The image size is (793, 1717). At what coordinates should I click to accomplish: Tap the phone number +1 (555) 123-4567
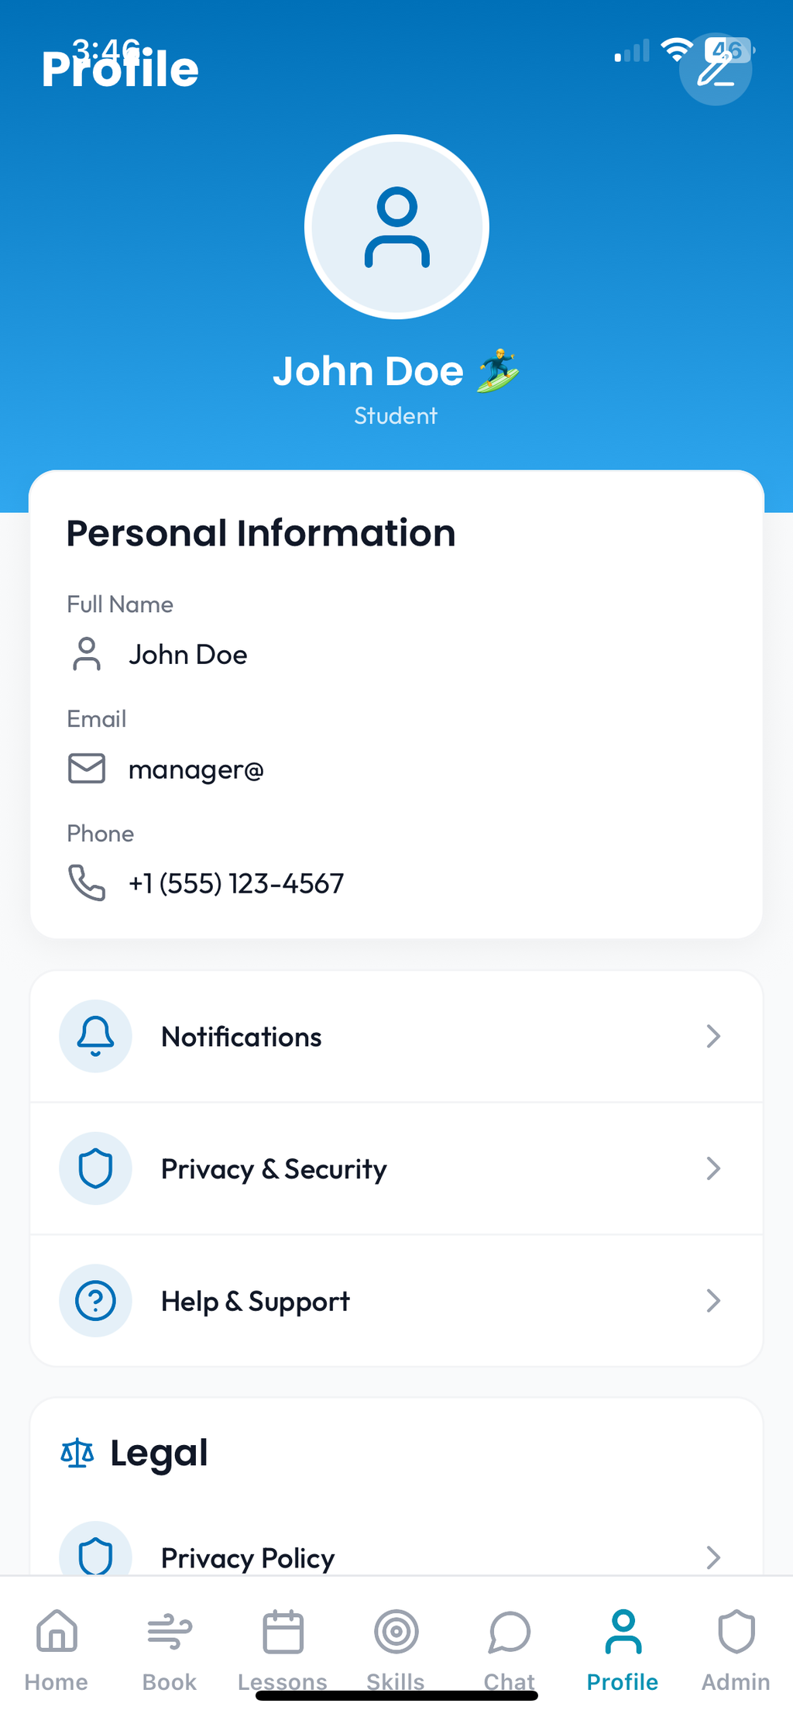[x=236, y=883]
